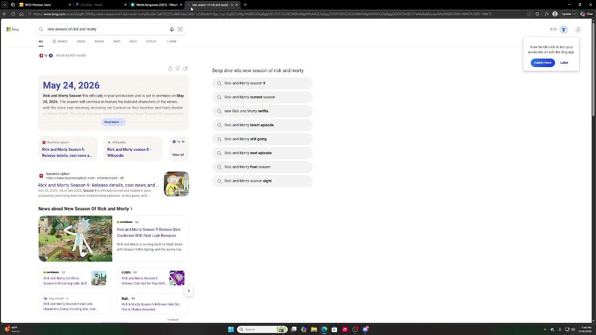The width and height of the screenshot is (596, 335).
Task: Select suggestion new Rick and Morty netflix
Action: point(263,111)
